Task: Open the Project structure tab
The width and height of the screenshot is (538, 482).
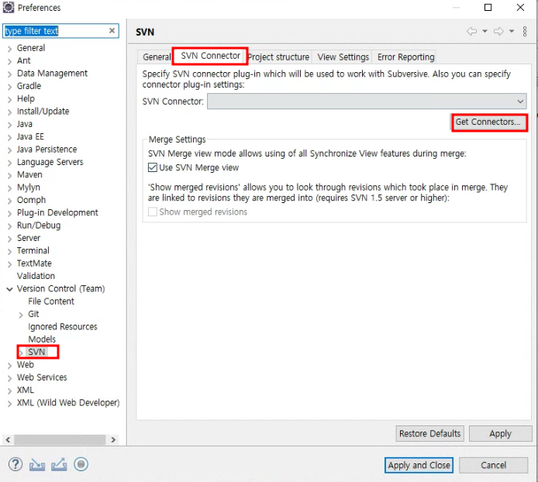Action: (278, 57)
